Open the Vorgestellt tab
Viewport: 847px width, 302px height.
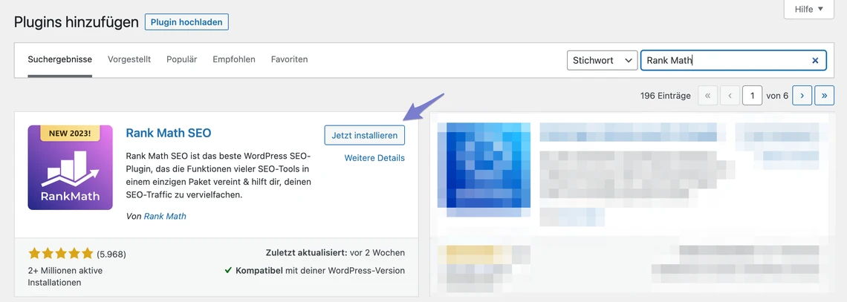129,59
